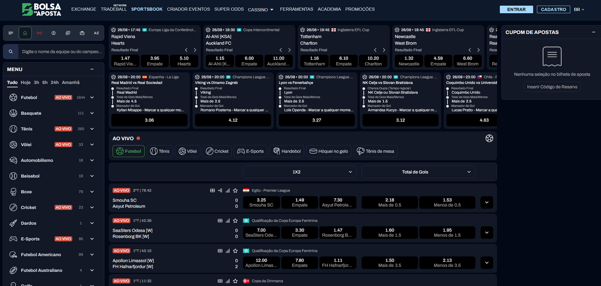Open the FERRAMENTAS navigation item
The image size is (601, 286).
tap(296, 9)
